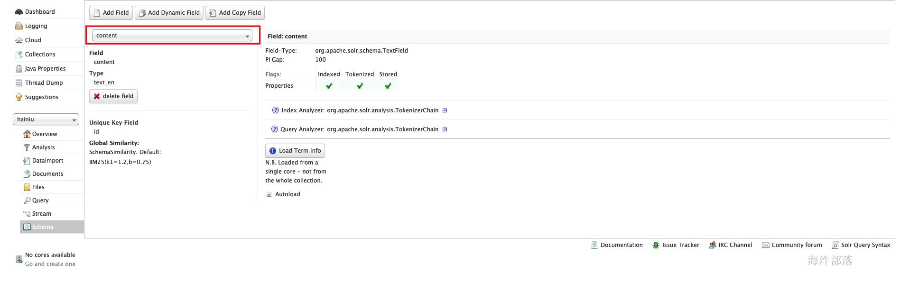The width and height of the screenshot is (900, 283).
Task: Click the Cloud icon in sidebar
Action: click(19, 40)
